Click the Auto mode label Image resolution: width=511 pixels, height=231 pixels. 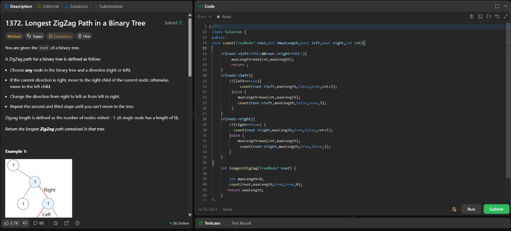227,17
